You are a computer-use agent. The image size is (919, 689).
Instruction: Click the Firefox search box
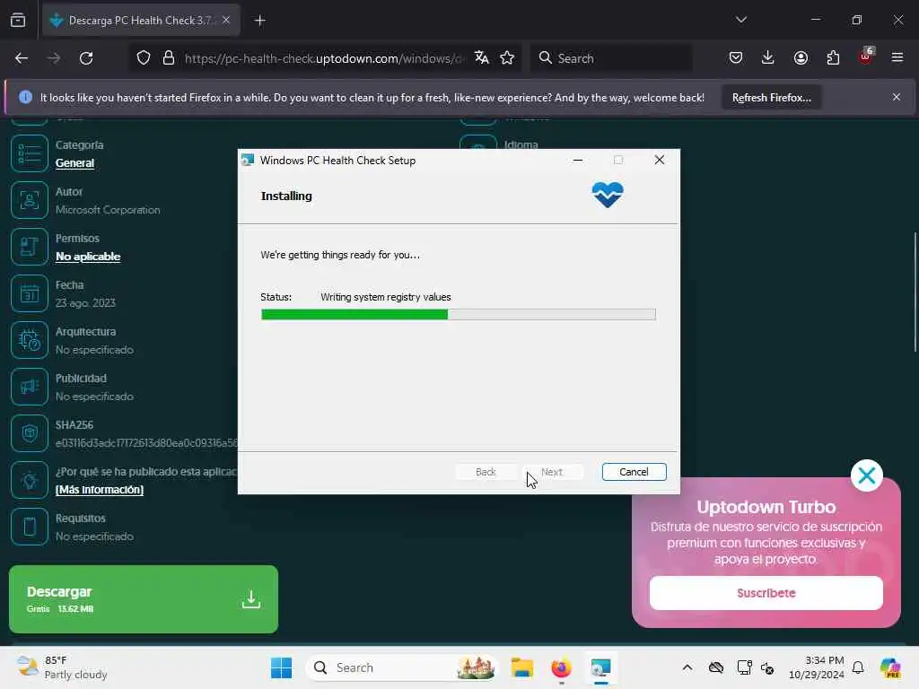(611, 58)
